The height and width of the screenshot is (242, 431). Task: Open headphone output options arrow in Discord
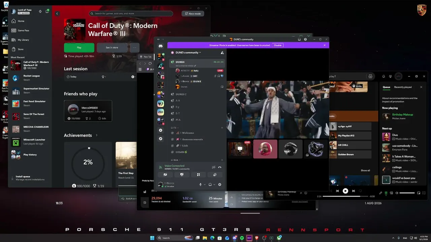tap(214, 185)
